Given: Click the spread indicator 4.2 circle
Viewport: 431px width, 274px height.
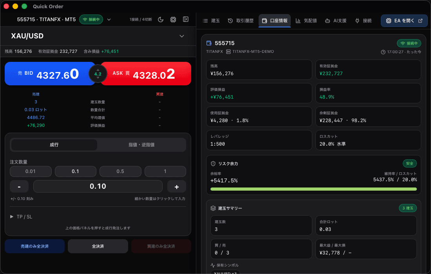Looking at the screenshot, I should click(x=98, y=74).
